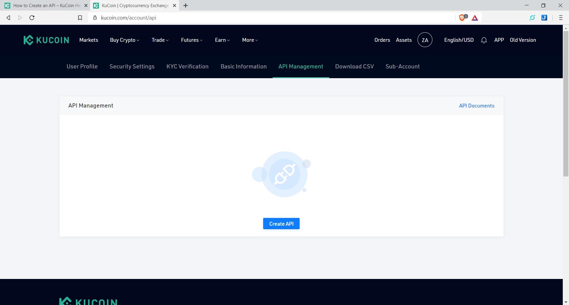Click the scrollbar down arrow

point(566,302)
